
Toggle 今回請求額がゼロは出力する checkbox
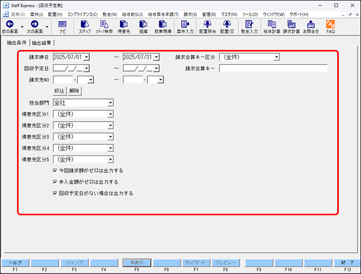tap(55, 170)
